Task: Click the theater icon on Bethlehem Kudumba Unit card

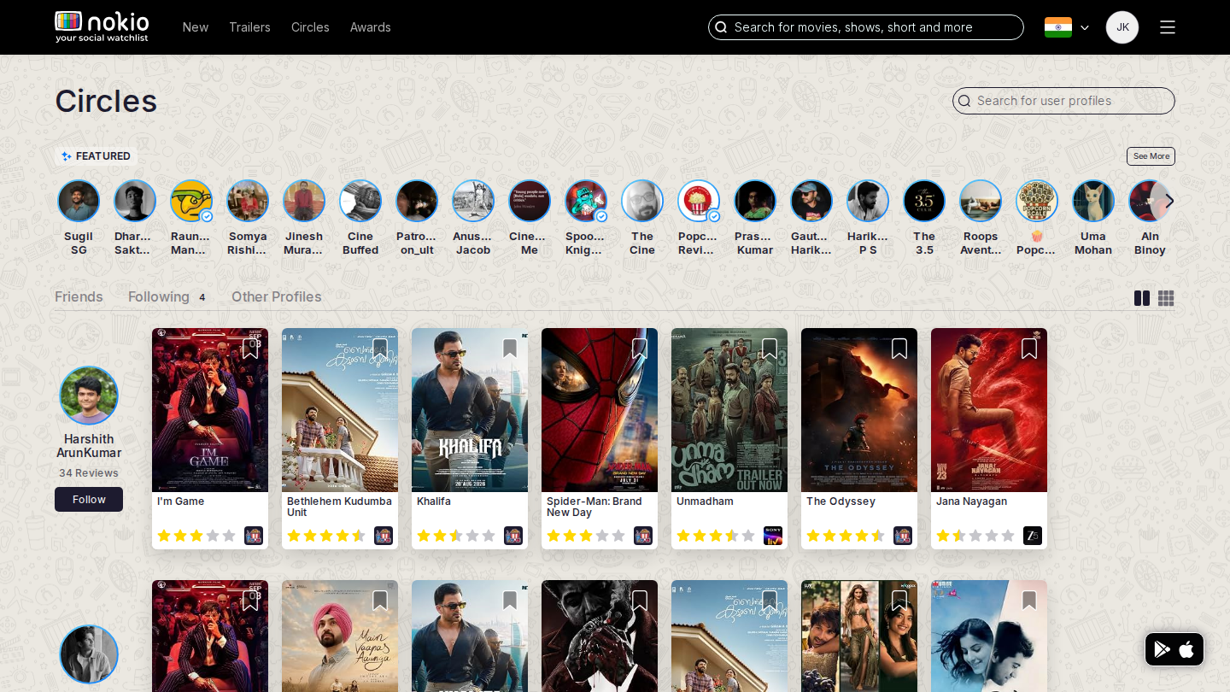Action: pyautogui.click(x=384, y=536)
